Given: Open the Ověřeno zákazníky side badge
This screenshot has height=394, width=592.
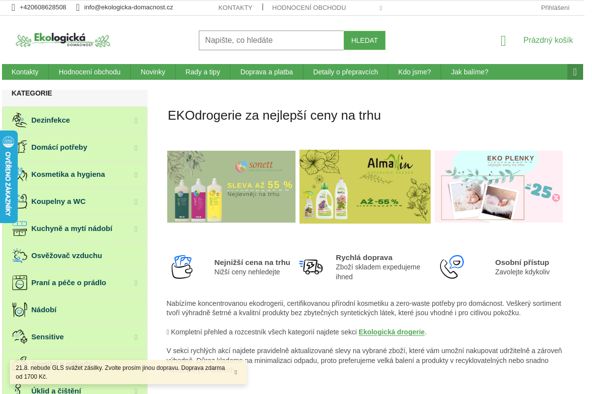Looking at the screenshot, I should coord(8,177).
